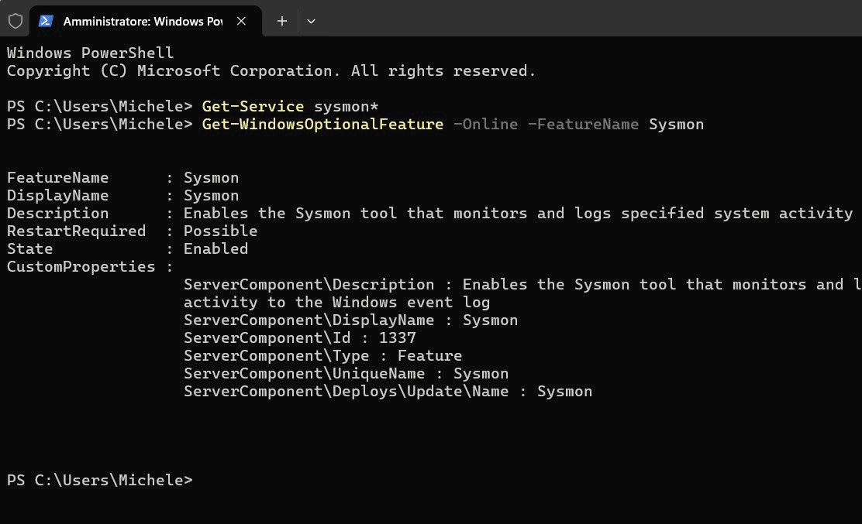Click the RestartRequired value 'Possible'

pyautogui.click(x=220, y=231)
